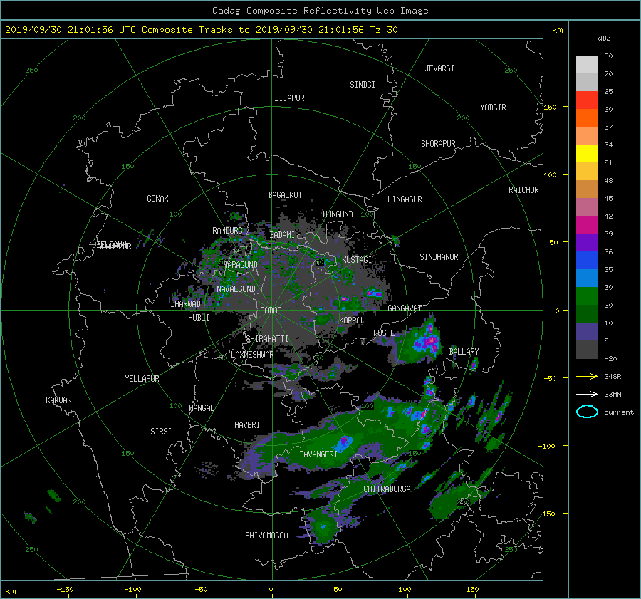The width and height of the screenshot is (641, 599).
Task: Click the DHARWAD city label
Action: (186, 304)
